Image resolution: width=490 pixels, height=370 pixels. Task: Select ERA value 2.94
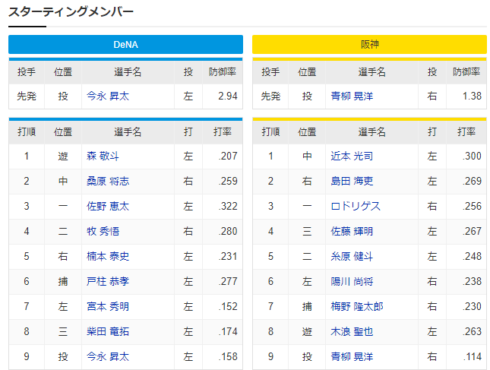pos(228,96)
